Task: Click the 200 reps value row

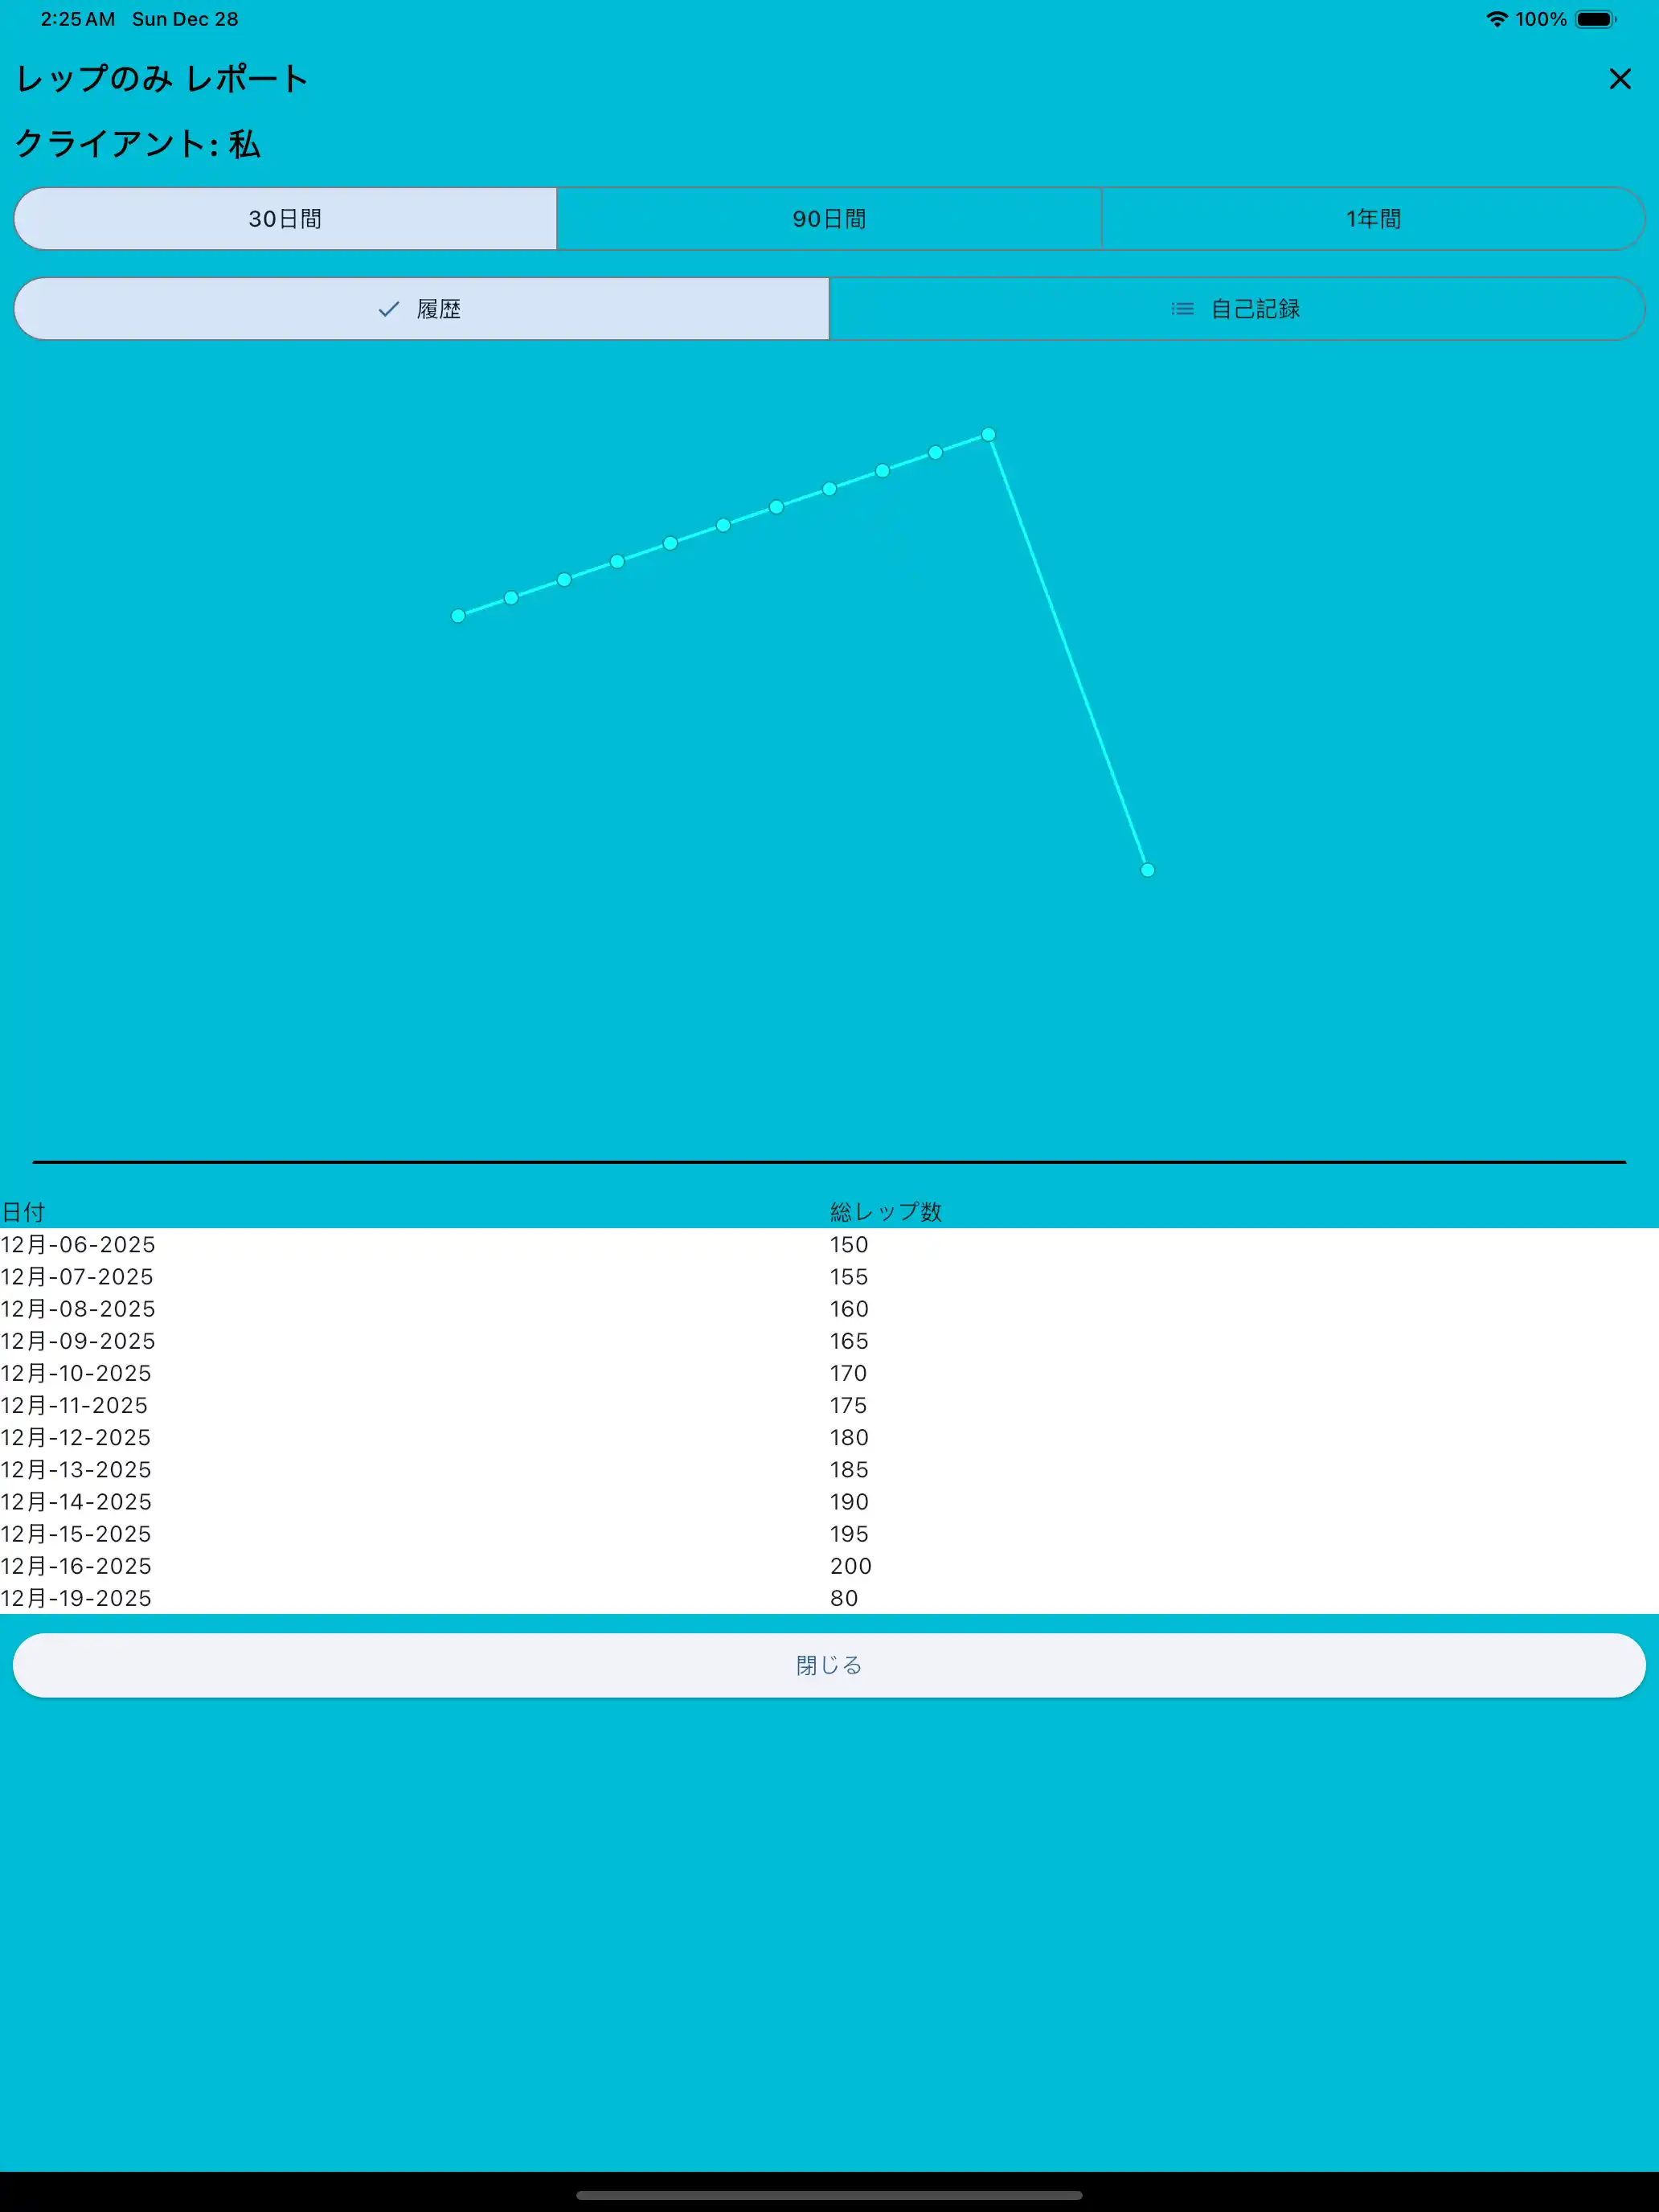Action: coord(850,1566)
